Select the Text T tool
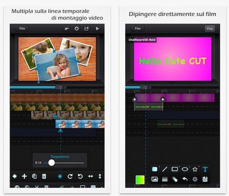The image size is (229, 196). tap(205, 169)
